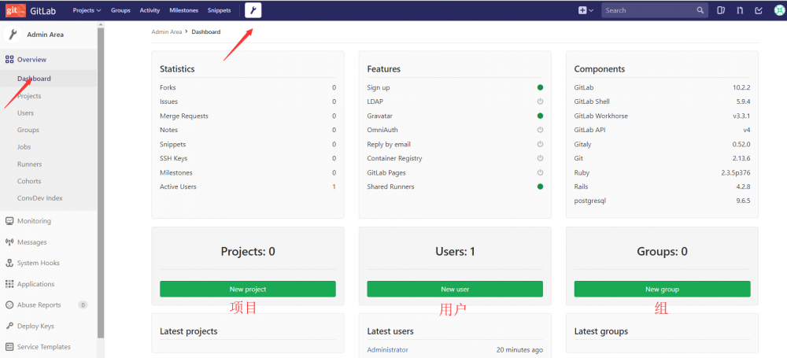Click the Ruby version 2.3.5p376 value
This screenshot has height=358, width=787.
736,173
